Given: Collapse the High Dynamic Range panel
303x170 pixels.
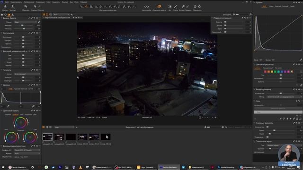Looking at the screenshot, I should [x=1, y=51].
